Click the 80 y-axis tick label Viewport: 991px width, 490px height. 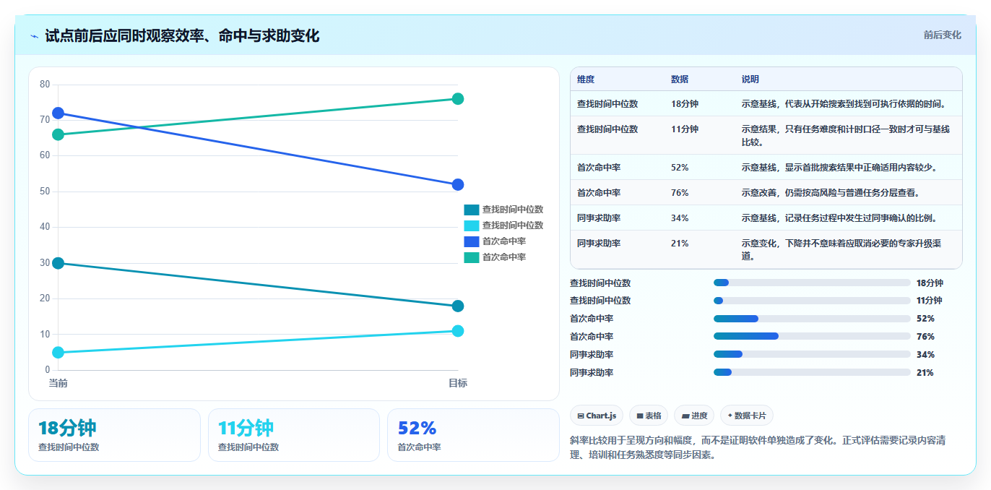pyautogui.click(x=45, y=85)
